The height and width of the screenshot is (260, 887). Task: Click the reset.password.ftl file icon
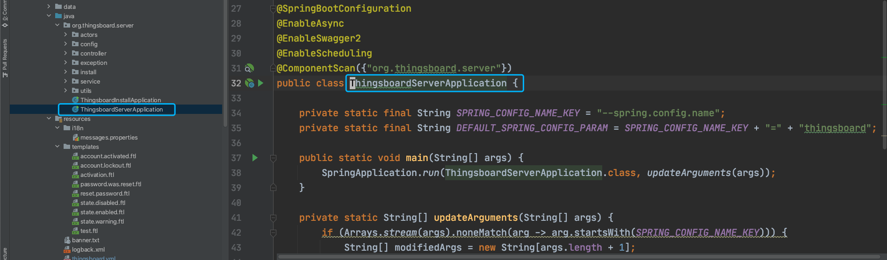[x=75, y=193]
